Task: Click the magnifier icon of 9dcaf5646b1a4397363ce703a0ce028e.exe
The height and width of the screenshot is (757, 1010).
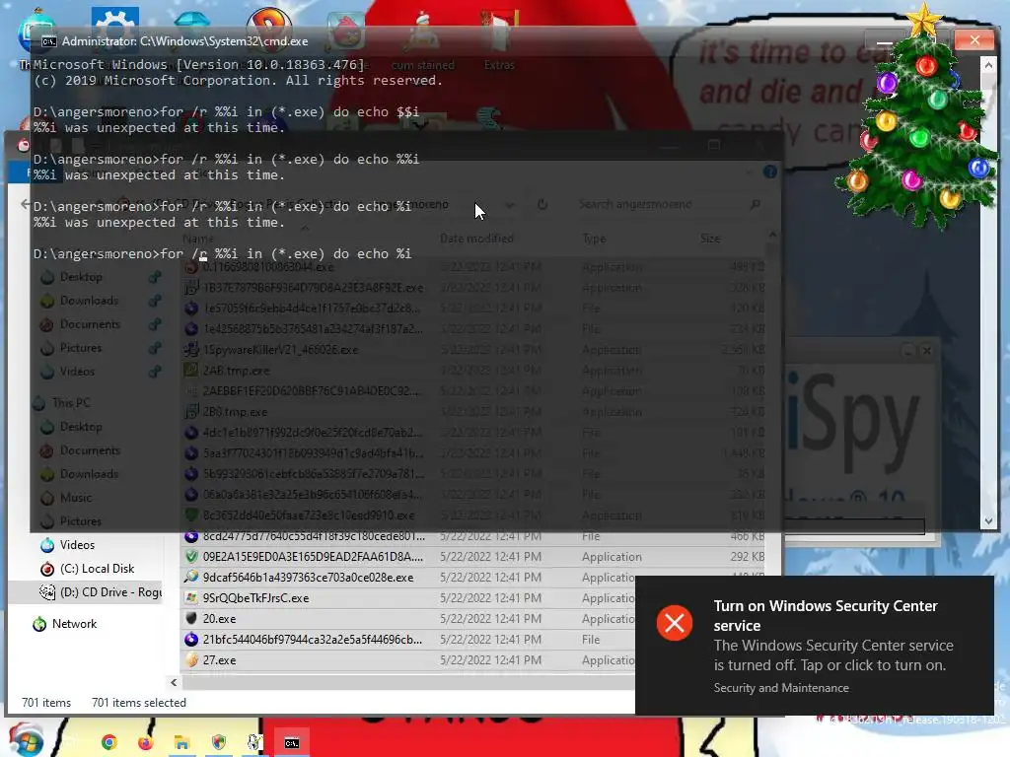Action: 191,578
